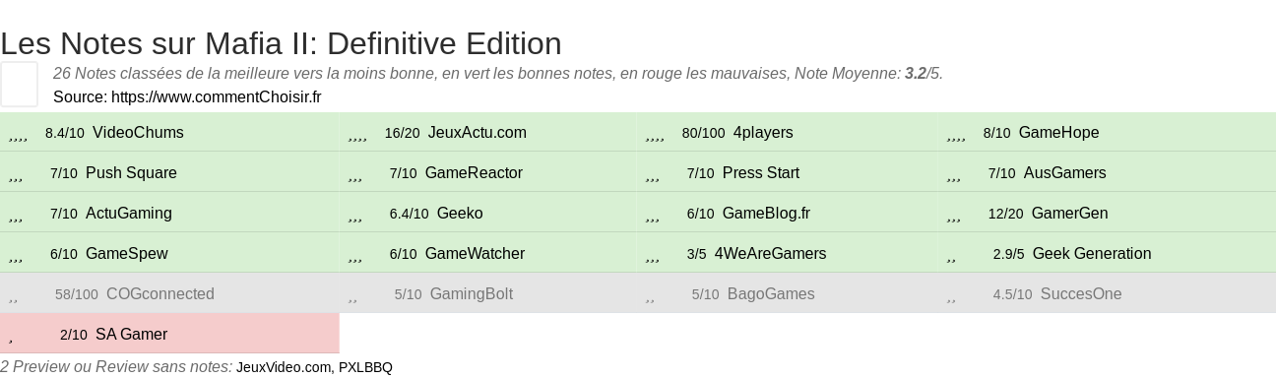The image size is (1276, 378).
Task: Click the star icons next to 4players
Action: pyautogui.click(x=655, y=136)
